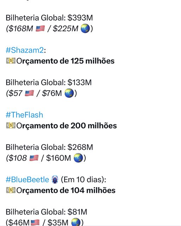
Task: Click the Bilheteria Global: $268M text
Action: [x=49, y=147]
